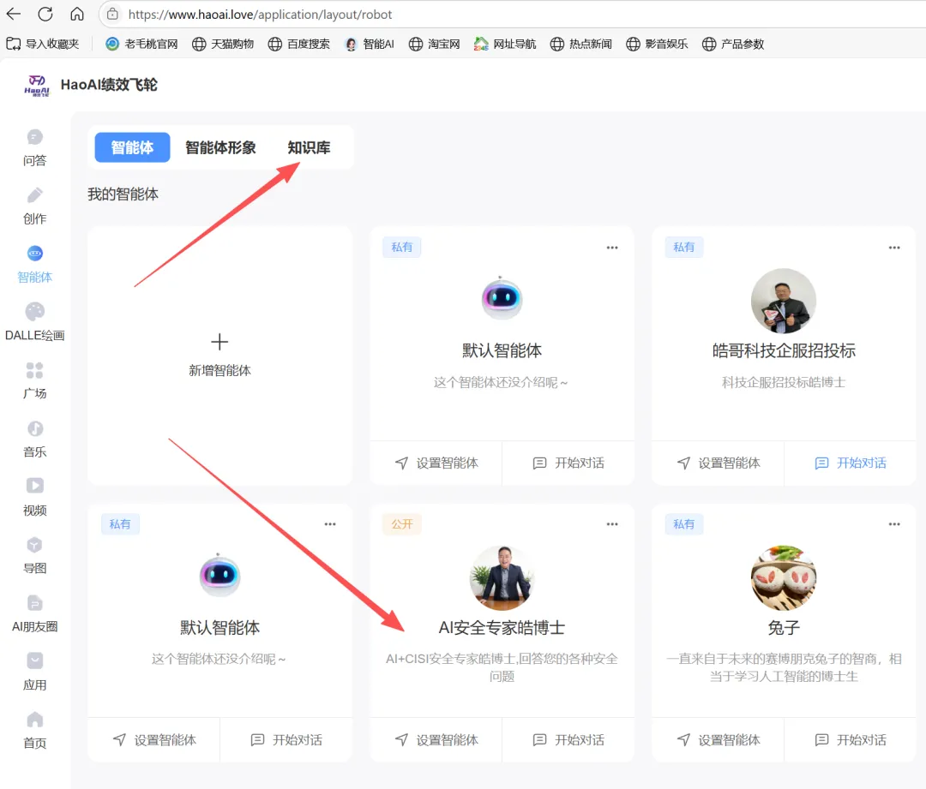
Task: Click 设置智能体 on lower-left 默认智能体 card
Action: [154, 740]
